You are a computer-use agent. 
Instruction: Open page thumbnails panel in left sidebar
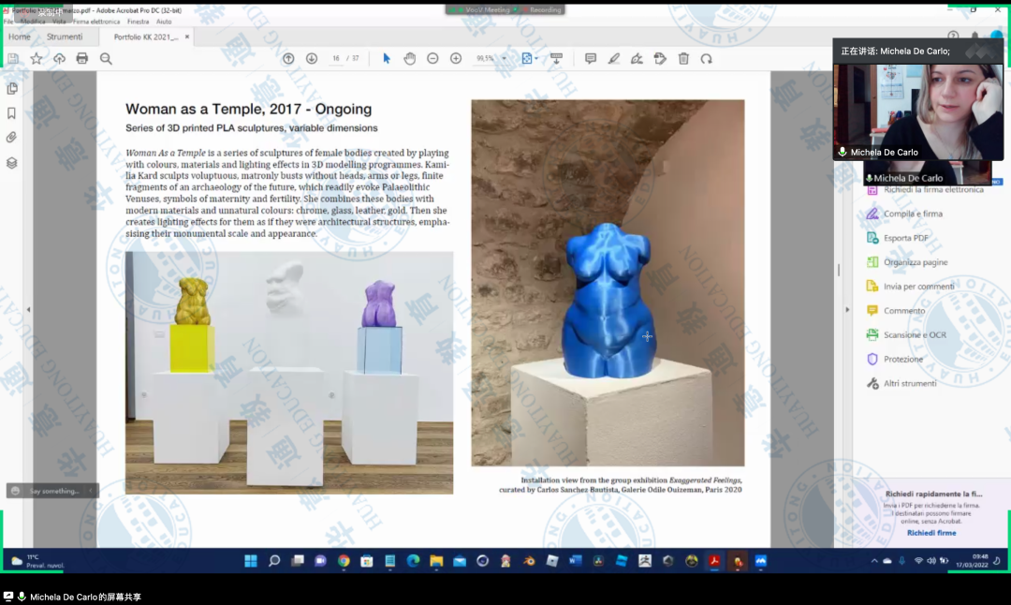click(11, 88)
